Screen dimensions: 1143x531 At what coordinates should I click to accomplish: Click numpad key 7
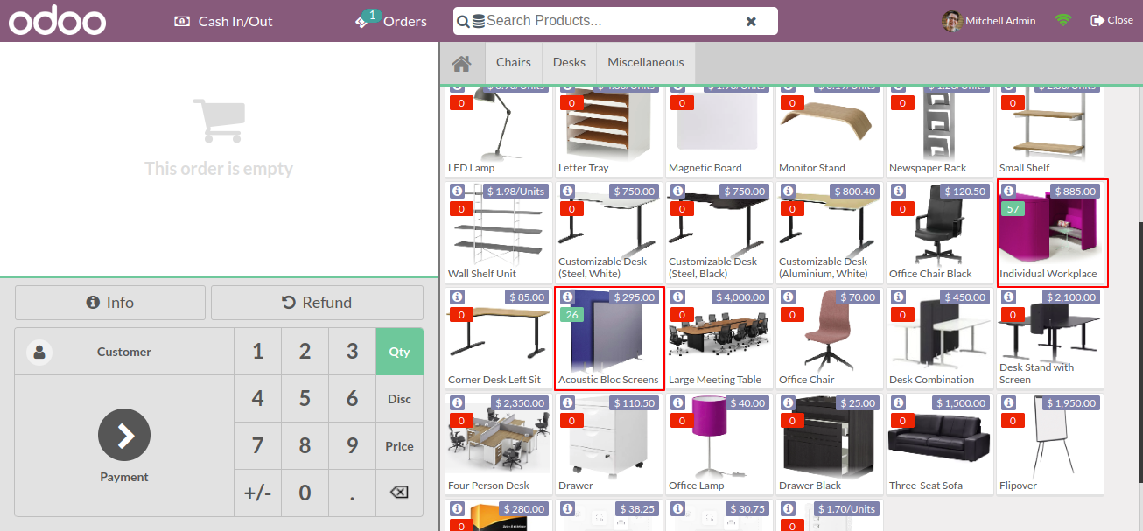coord(257,446)
